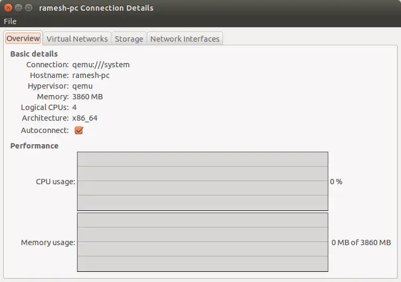Screen dimensions: 401x282
Task: Open the File menu
Action: coord(10,21)
